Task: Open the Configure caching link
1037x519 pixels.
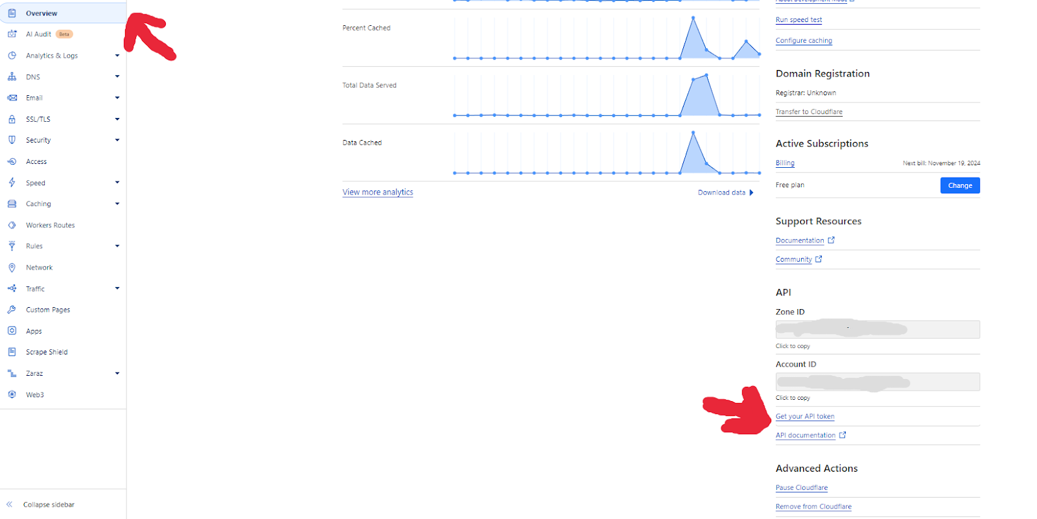Action: 804,40
